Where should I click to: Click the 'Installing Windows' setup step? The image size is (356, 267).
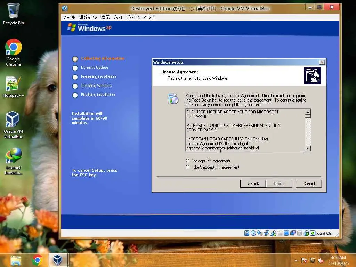(x=97, y=86)
